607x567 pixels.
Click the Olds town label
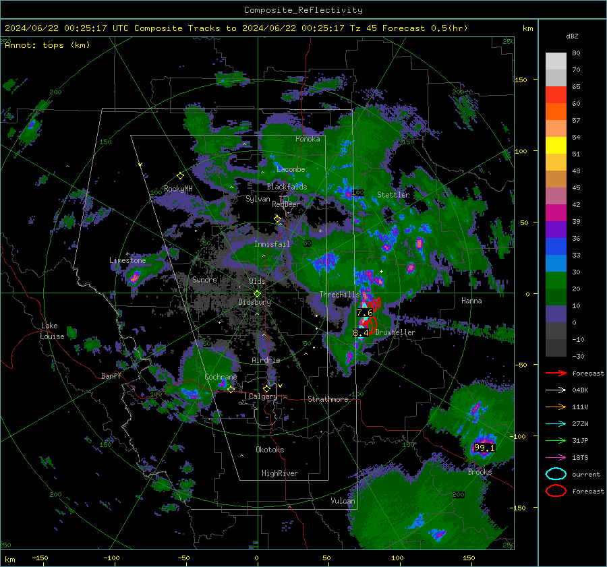[x=257, y=280]
